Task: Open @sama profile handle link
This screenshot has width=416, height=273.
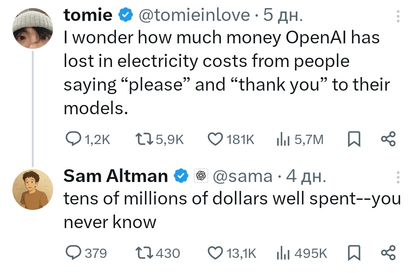Action: click(x=243, y=176)
